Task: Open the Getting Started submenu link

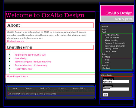Action: coord(112,35)
